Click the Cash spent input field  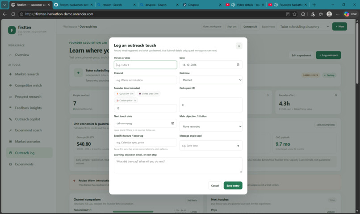[211, 105]
